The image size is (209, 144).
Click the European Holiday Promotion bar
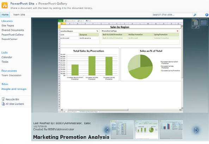pos(92,66)
